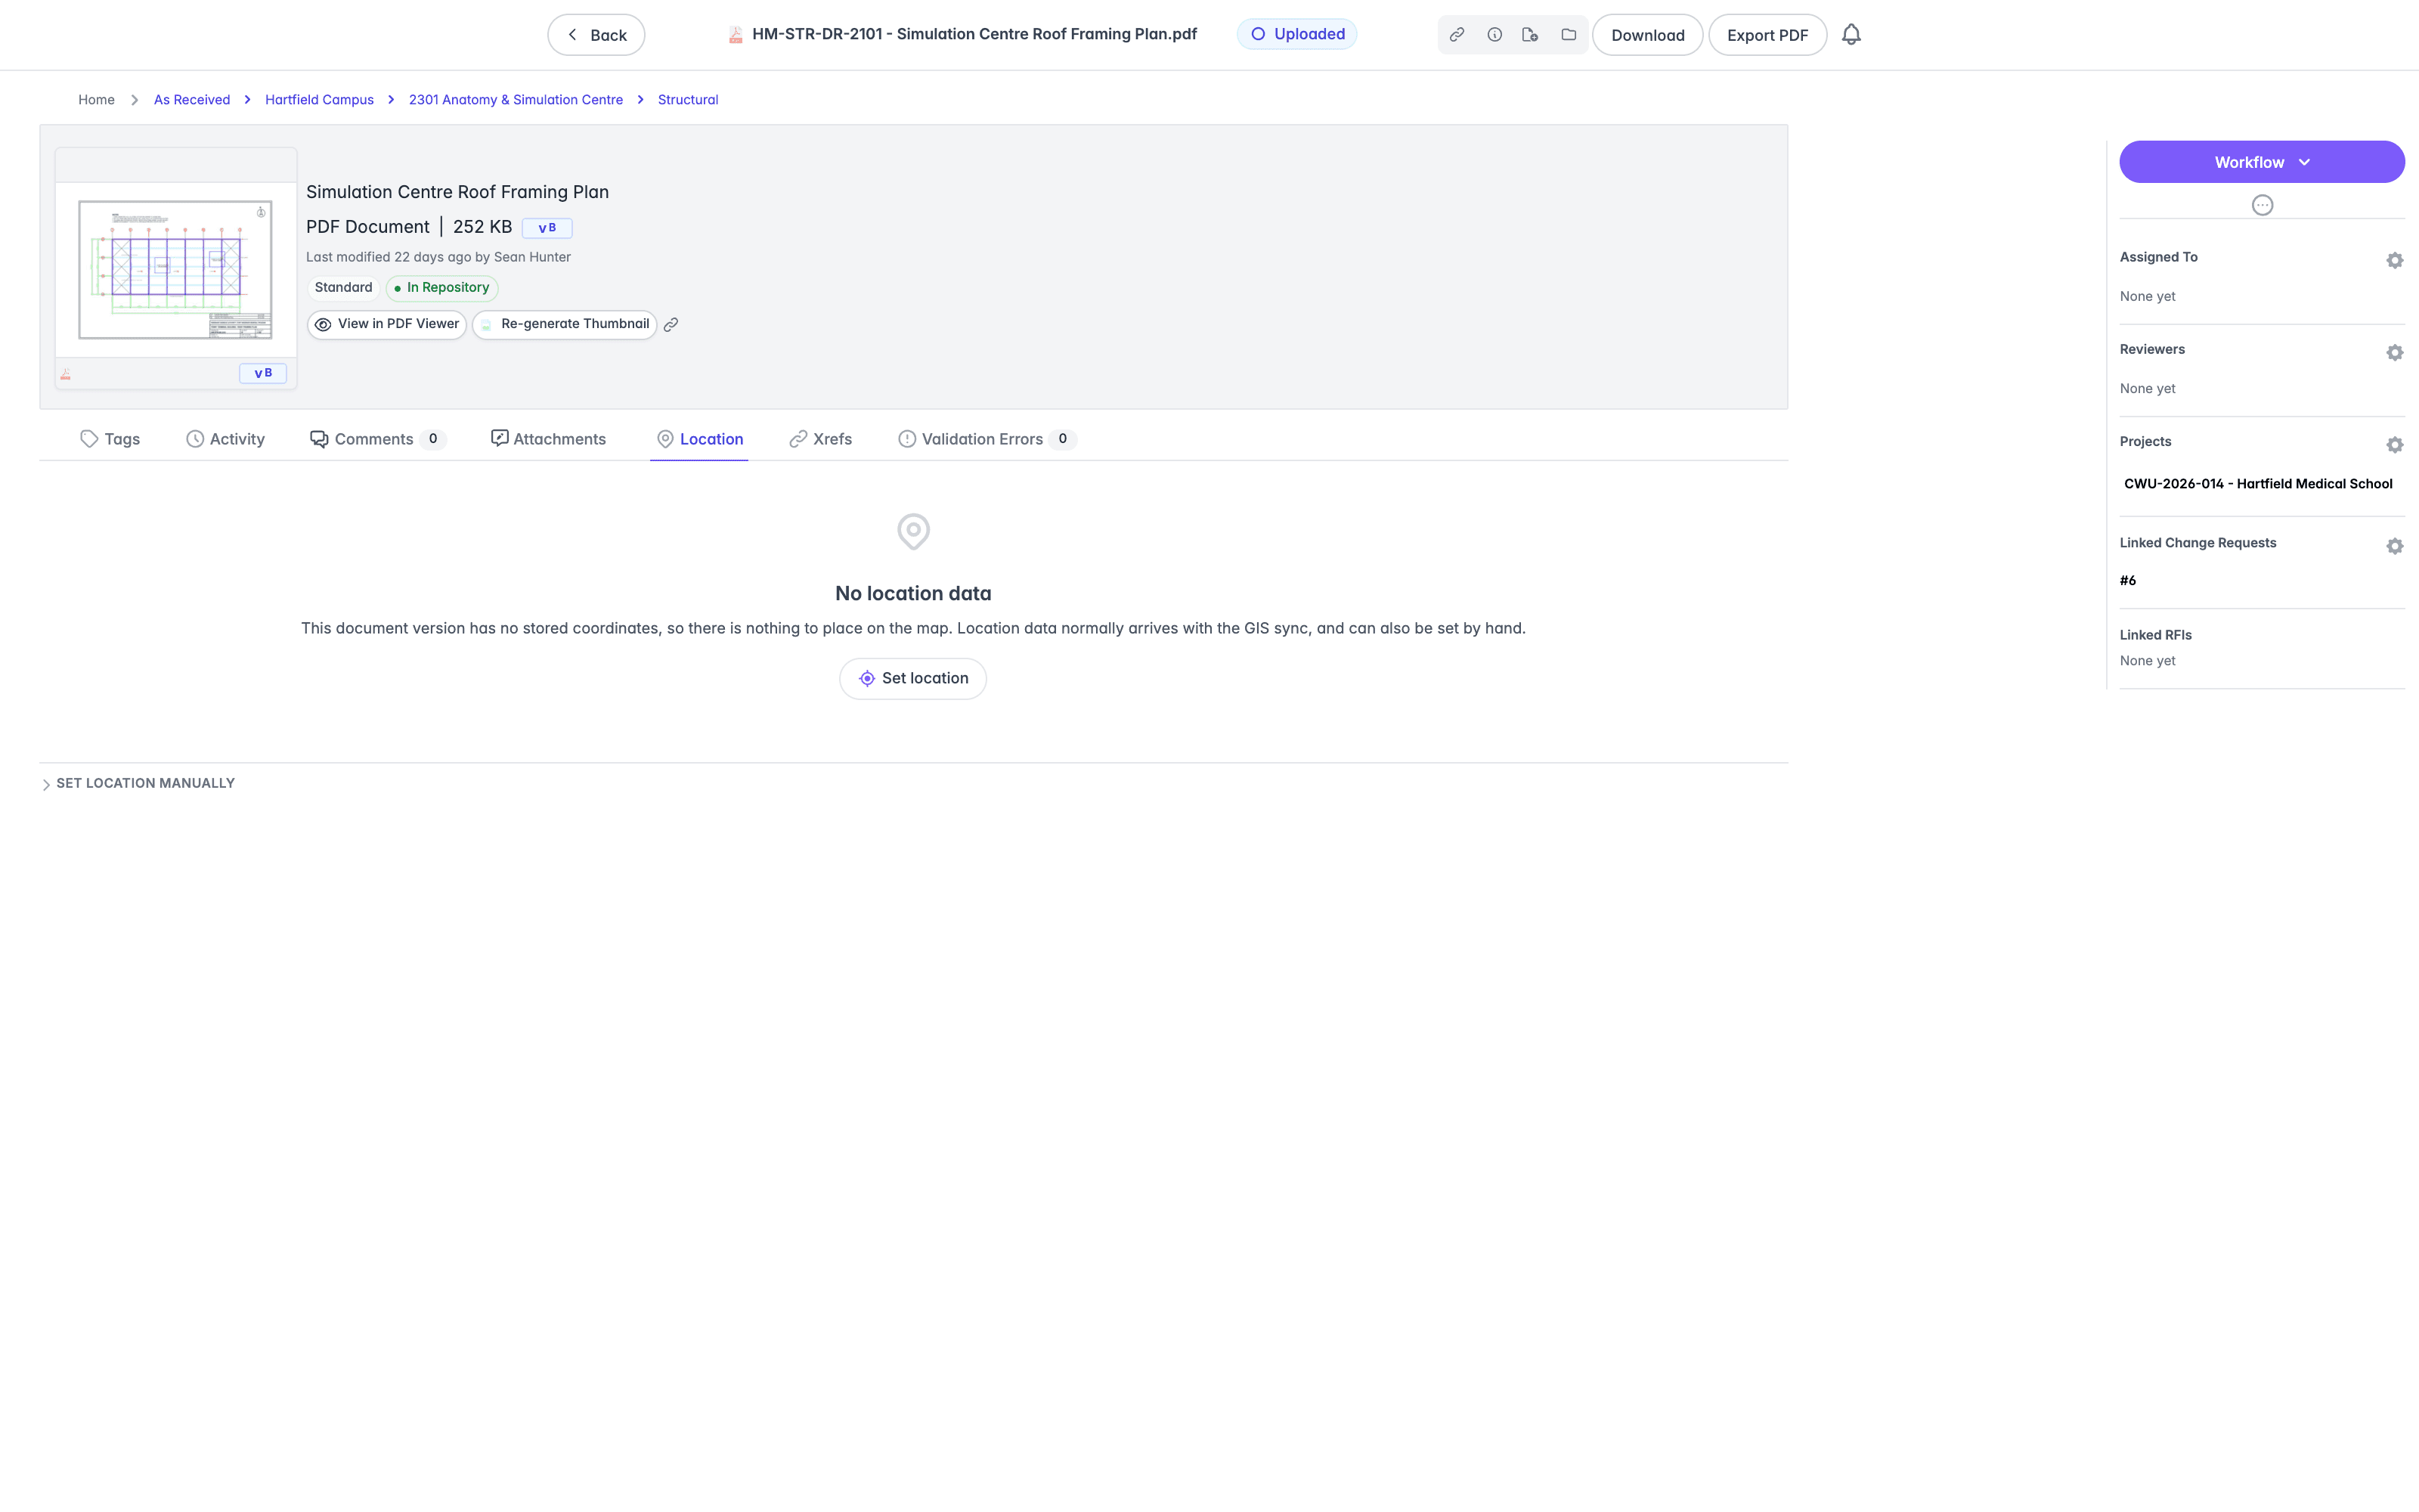Image resolution: width=2419 pixels, height=1512 pixels.
Task: Click the Simulation Centre Roof Framing Plan title
Action: point(457,192)
